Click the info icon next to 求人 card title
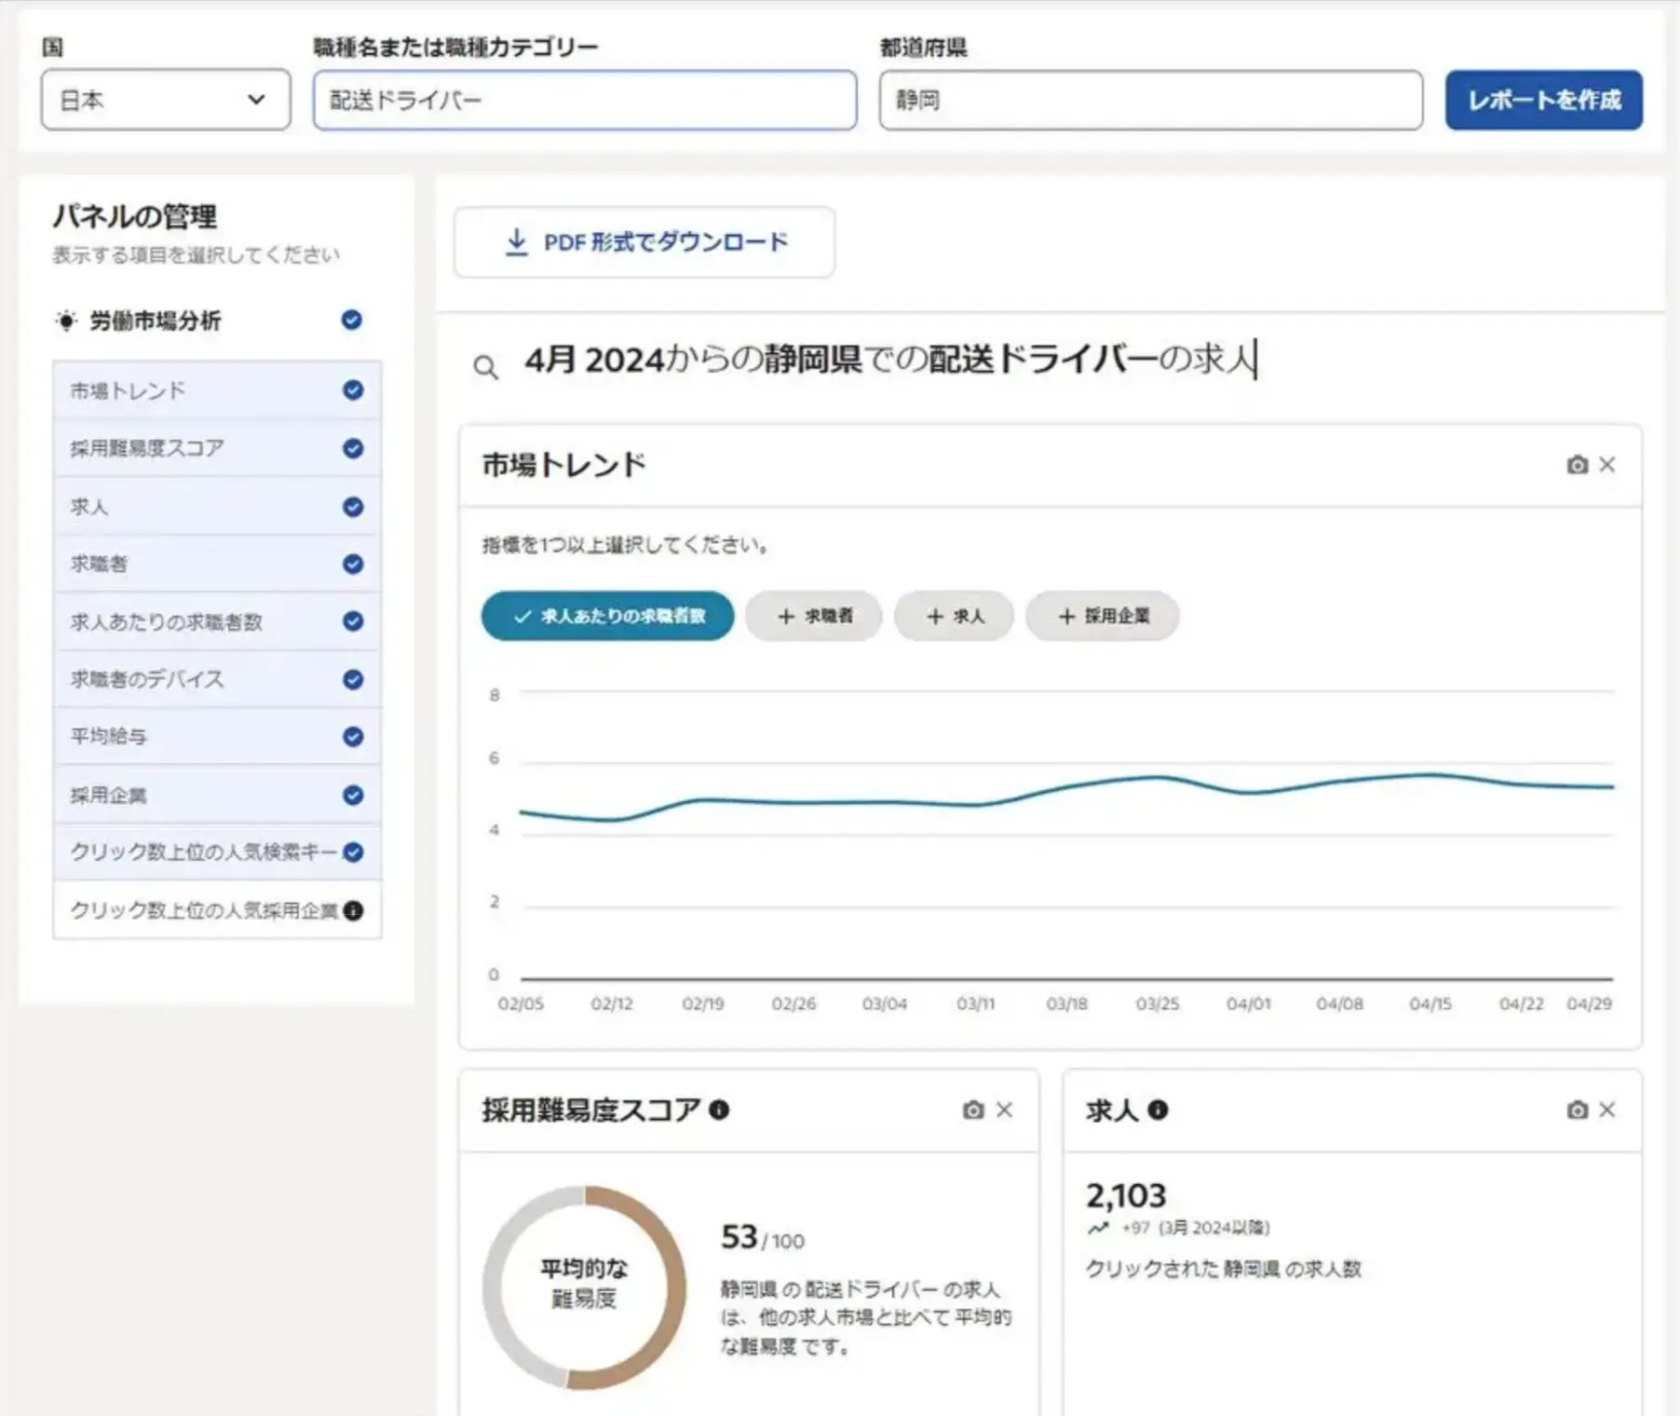 coord(1158,1110)
